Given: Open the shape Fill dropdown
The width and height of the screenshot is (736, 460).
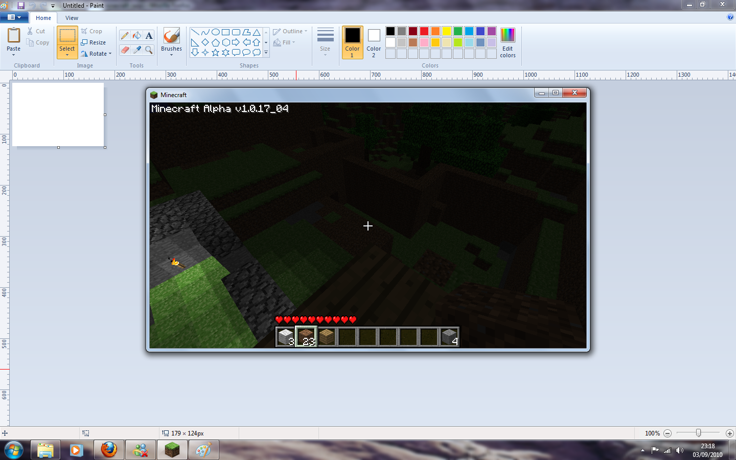Looking at the screenshot, I should [x=284, y=42].
